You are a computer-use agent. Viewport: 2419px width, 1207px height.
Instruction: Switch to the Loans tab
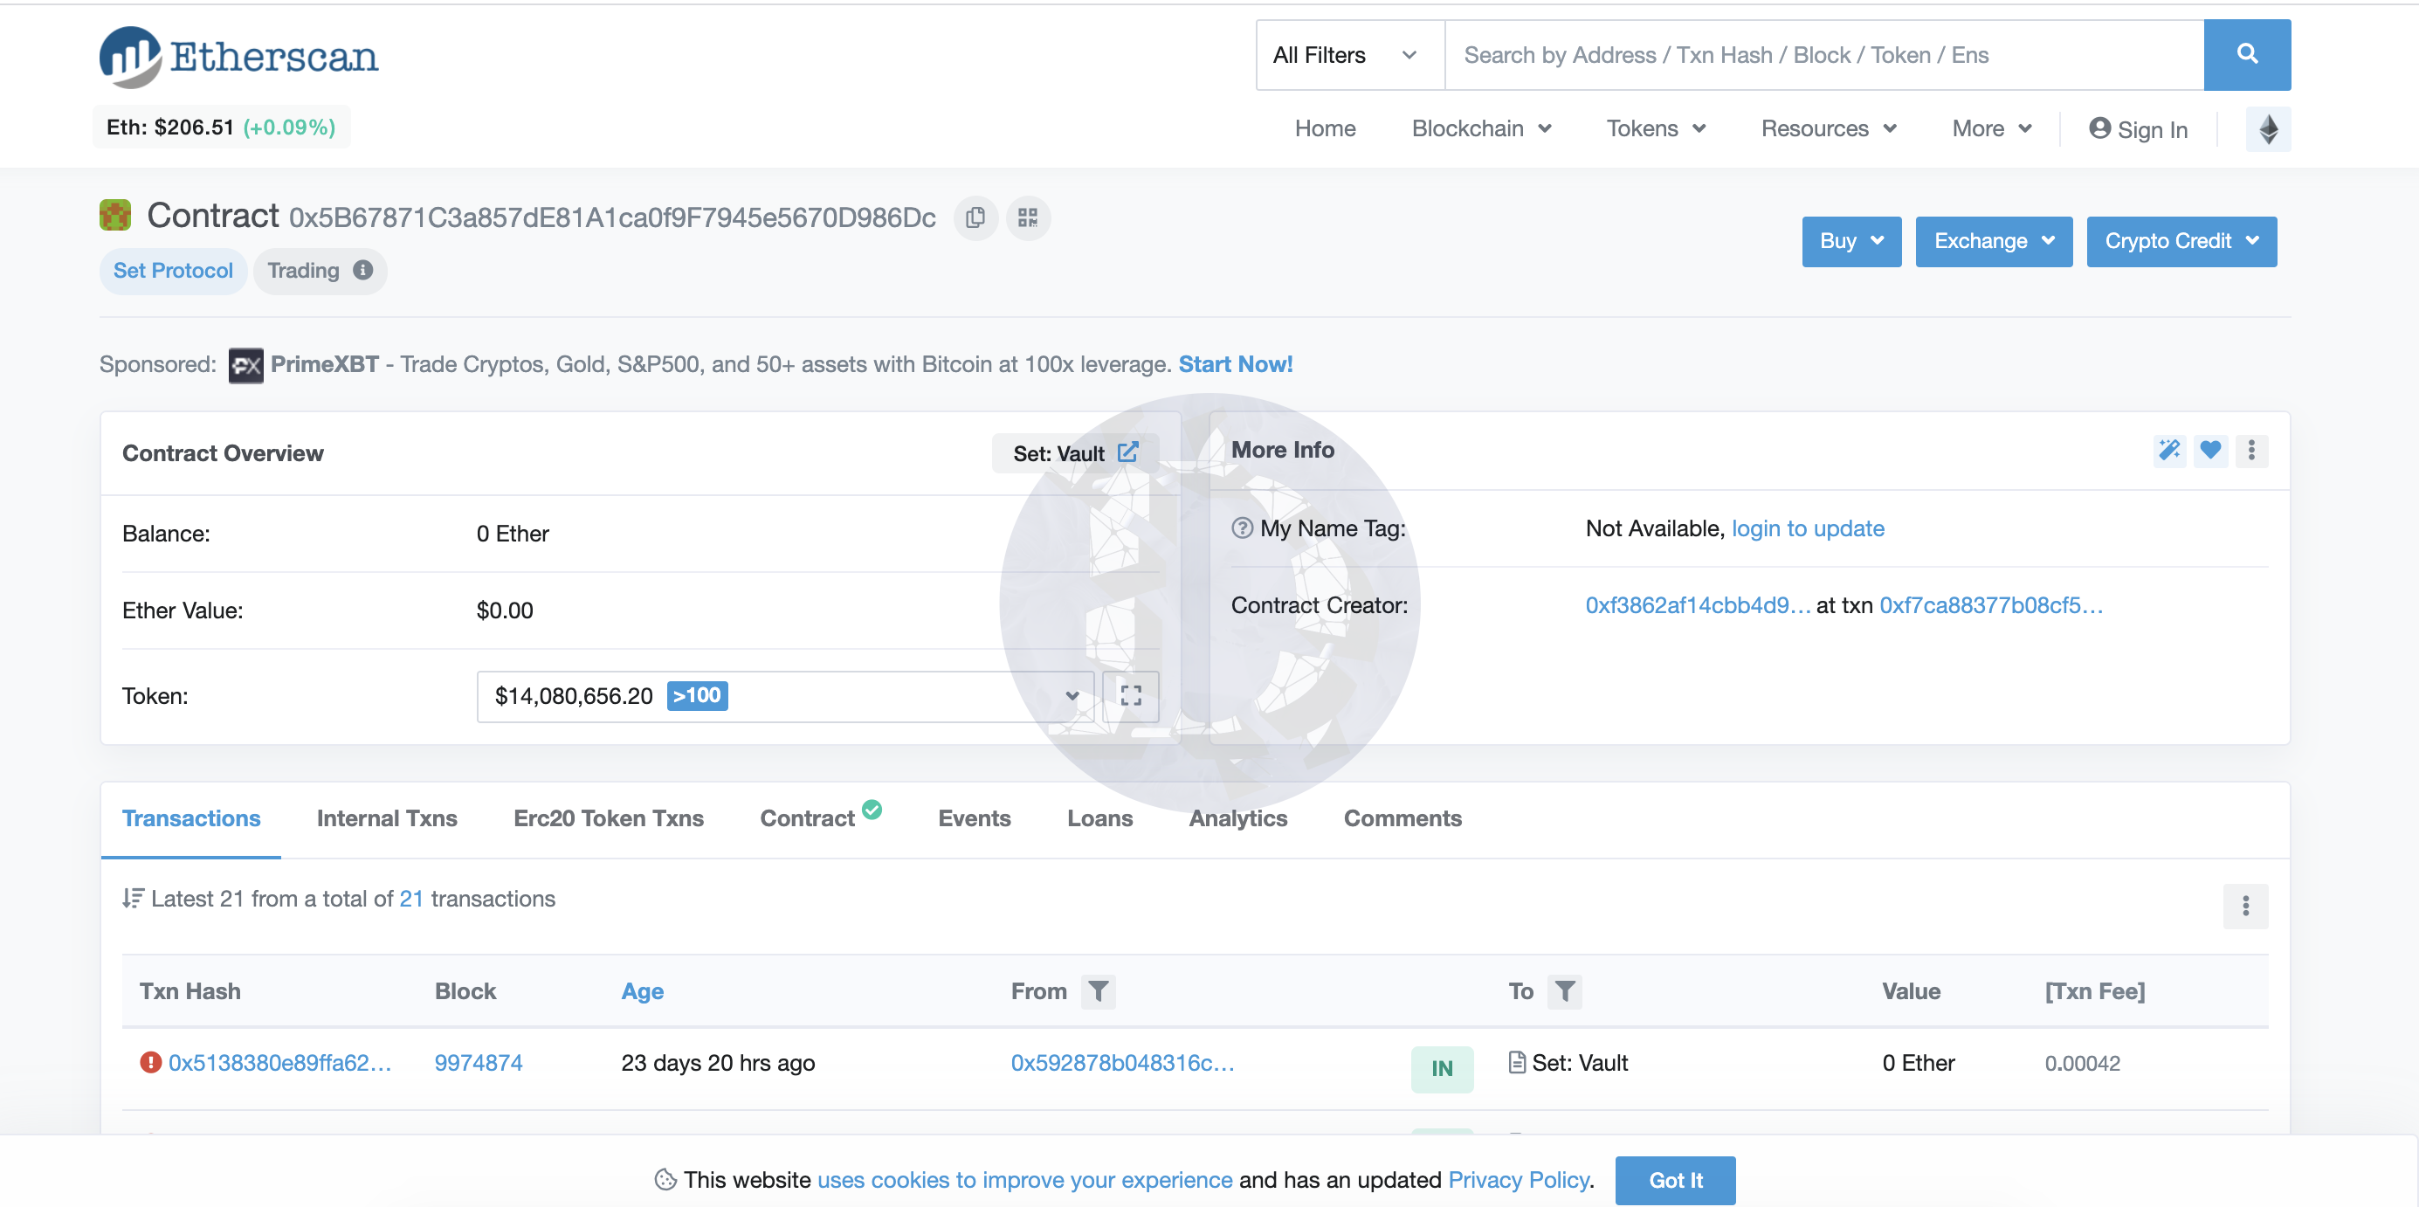(x=1099, y=818)
